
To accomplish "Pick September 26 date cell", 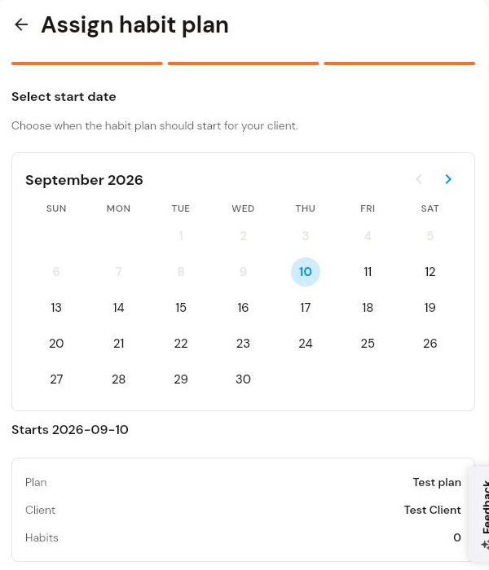I will 430,344.
